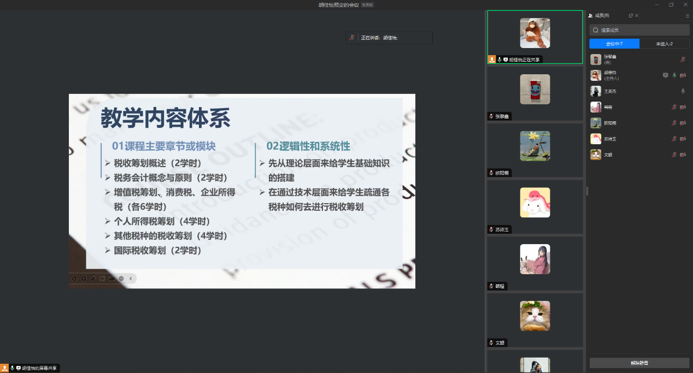
Task: Select the pen annotation tool on the slide
Action: click(x=93, y=279)
